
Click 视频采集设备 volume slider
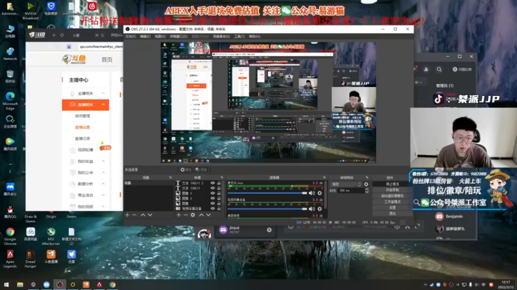click(x=268, y=209)
